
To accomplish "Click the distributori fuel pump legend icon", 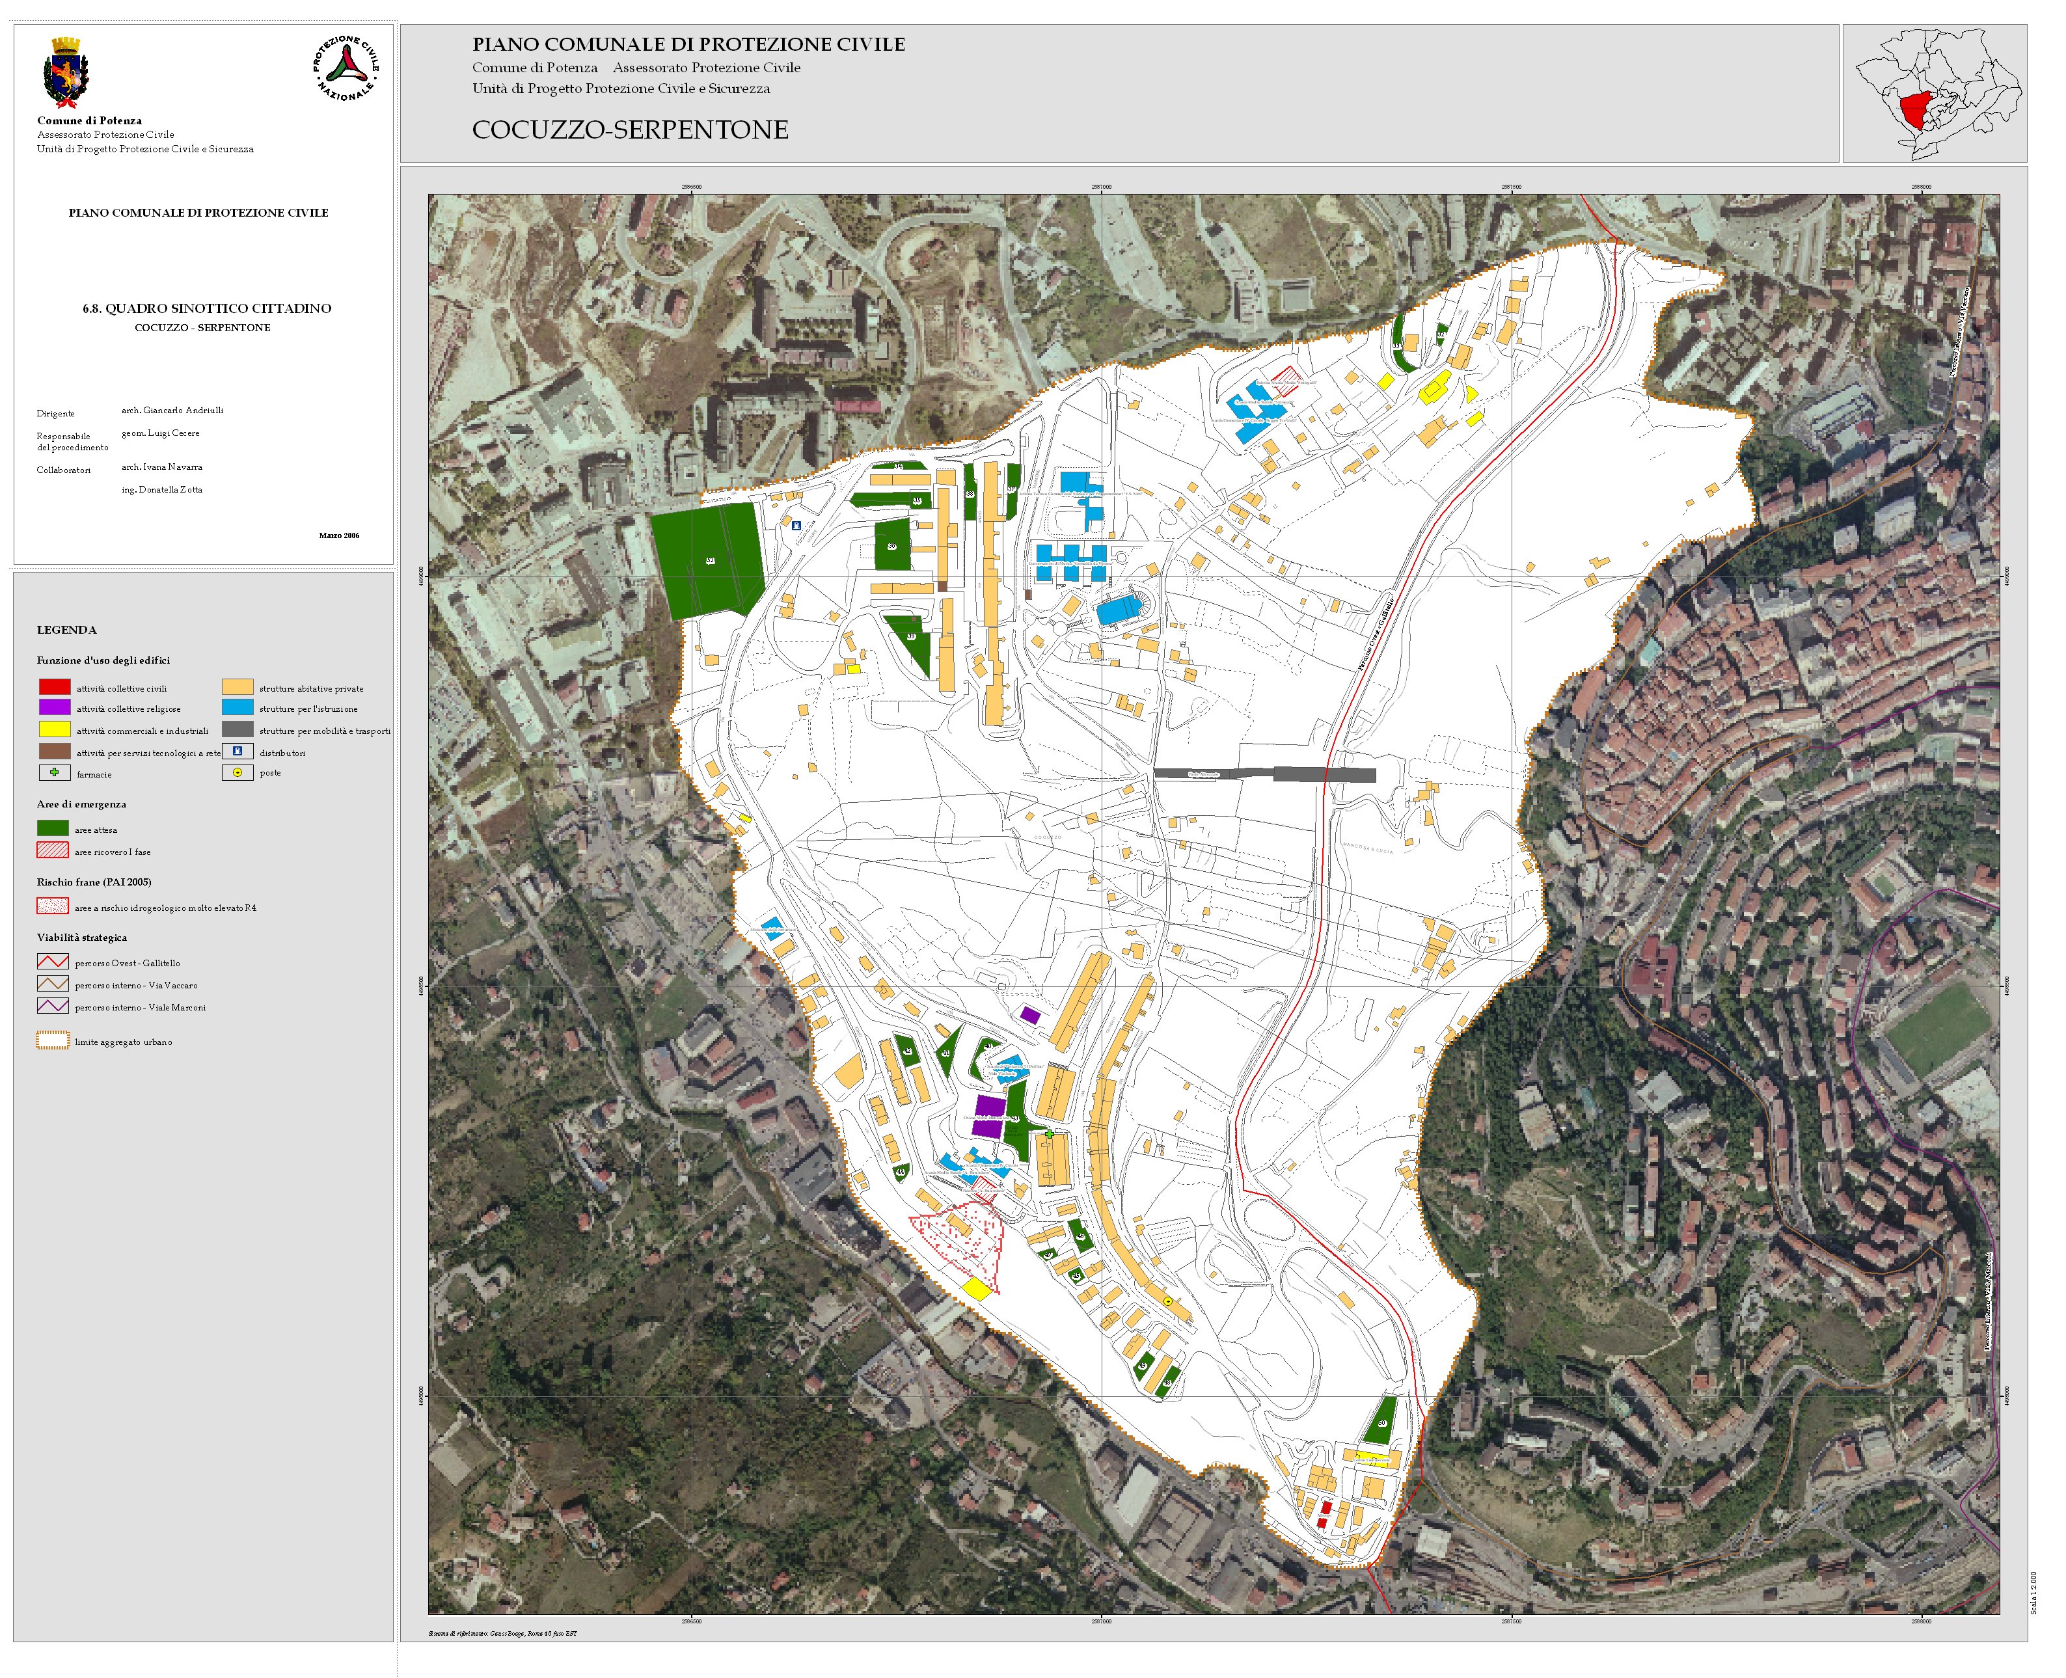I will tap(237, 751).
